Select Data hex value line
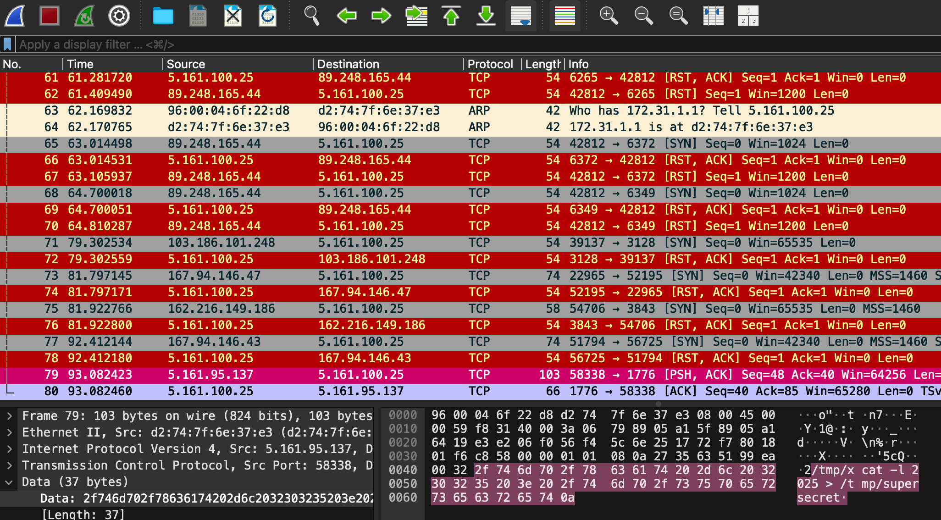 (187, 498)
